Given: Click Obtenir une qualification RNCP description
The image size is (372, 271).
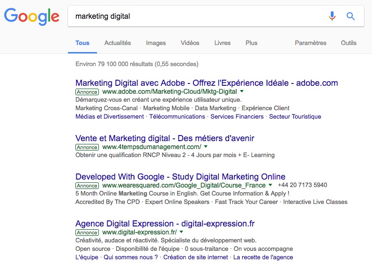Looking at the screenshot, I should coord(175,155).
